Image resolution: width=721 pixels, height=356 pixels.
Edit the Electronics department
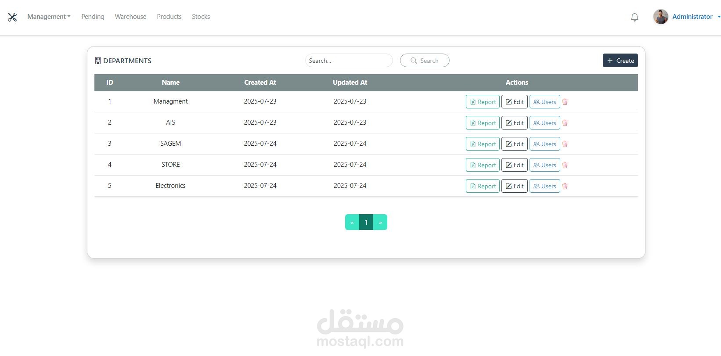pyautogui.click(x=515, y=186)
